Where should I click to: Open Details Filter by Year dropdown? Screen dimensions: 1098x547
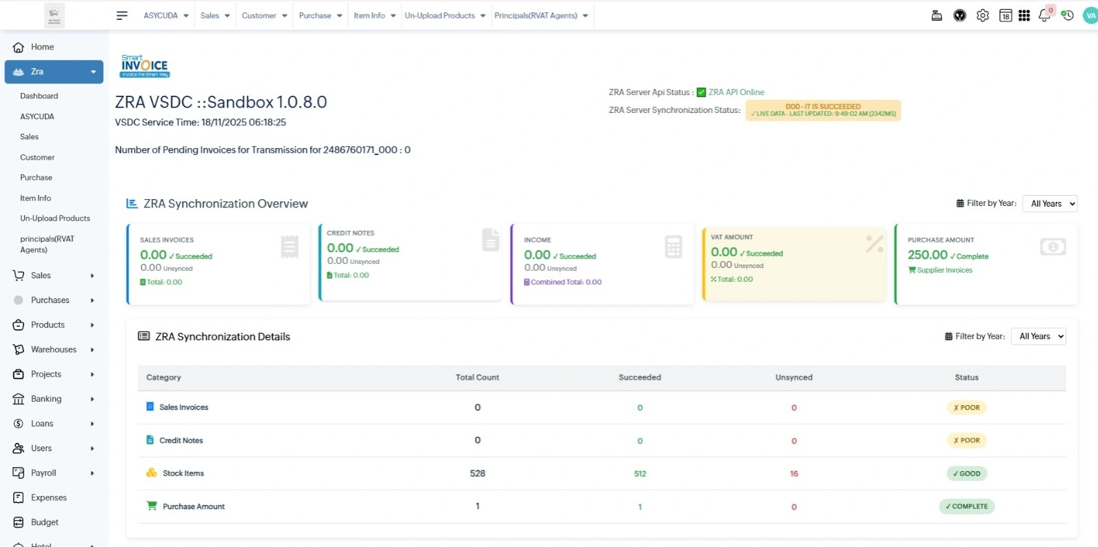[x=1038, y=336]
